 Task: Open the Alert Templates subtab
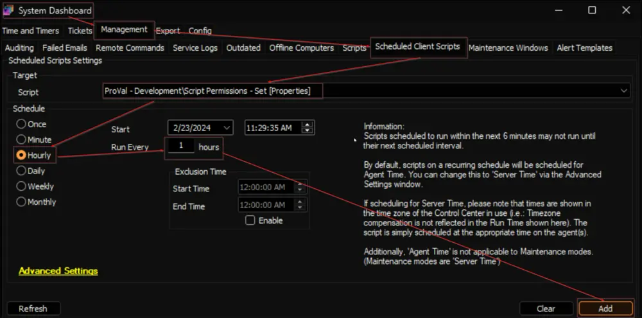click(x=584, y=48)
